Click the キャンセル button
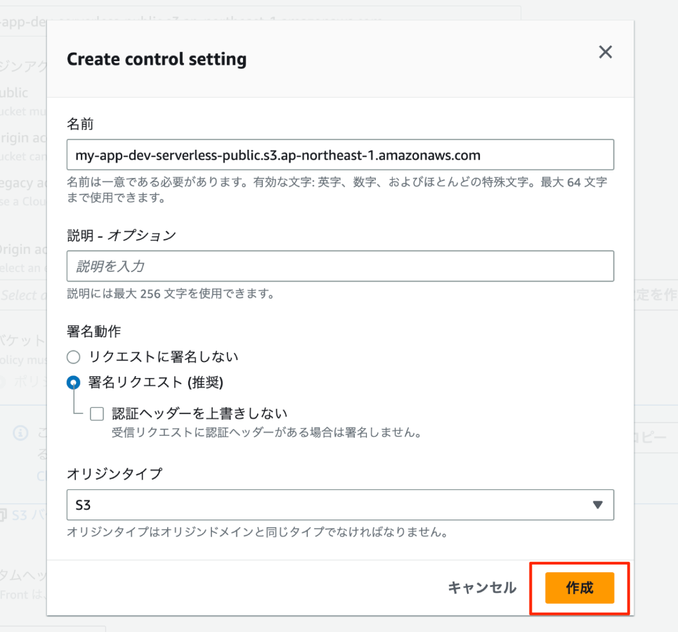Image resolution: width=678 pixels, height=632 pixels. (x=482, y=588)
